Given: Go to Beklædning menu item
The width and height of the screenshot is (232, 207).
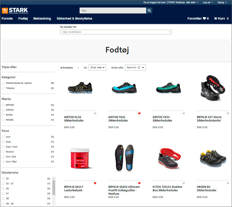Looking at the screenshot, I should point(42,19).
